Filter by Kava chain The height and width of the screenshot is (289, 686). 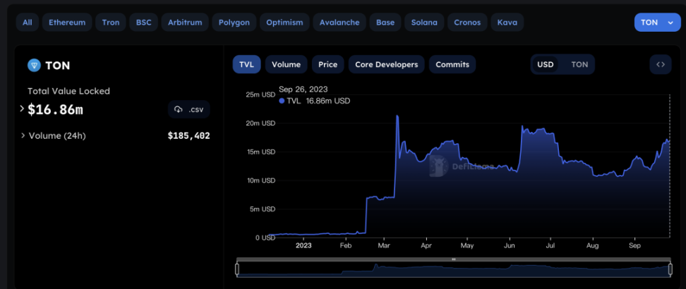coord(507,23)
